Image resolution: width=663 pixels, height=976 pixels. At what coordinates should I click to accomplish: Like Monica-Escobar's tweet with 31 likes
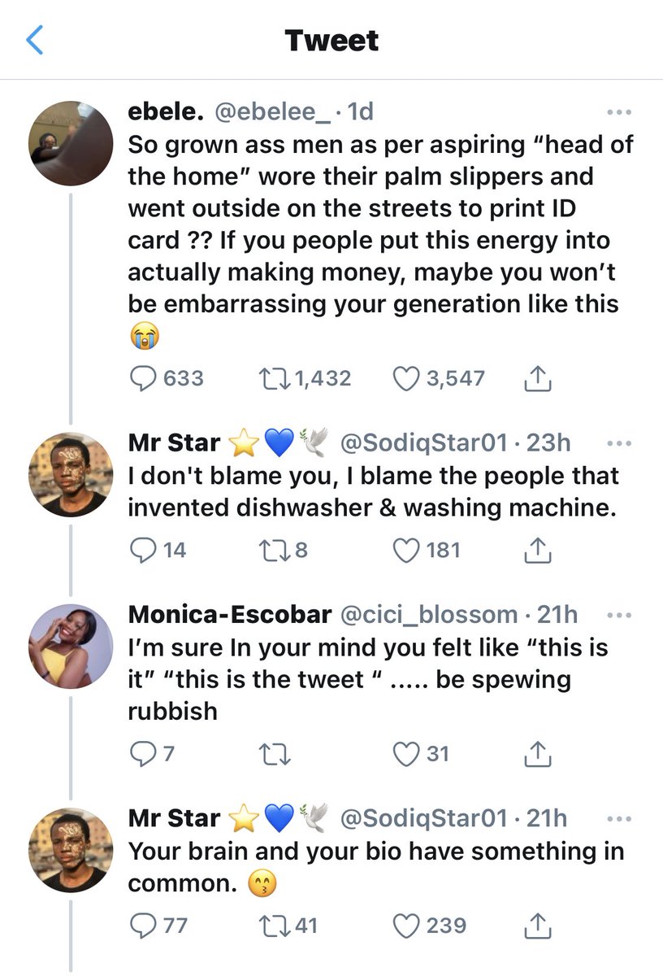coord(405,755)
